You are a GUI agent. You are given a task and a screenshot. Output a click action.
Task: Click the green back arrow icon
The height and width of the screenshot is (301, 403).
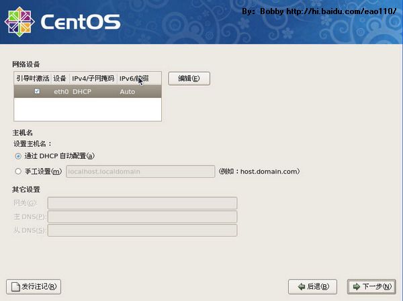[x=301, y=287]
